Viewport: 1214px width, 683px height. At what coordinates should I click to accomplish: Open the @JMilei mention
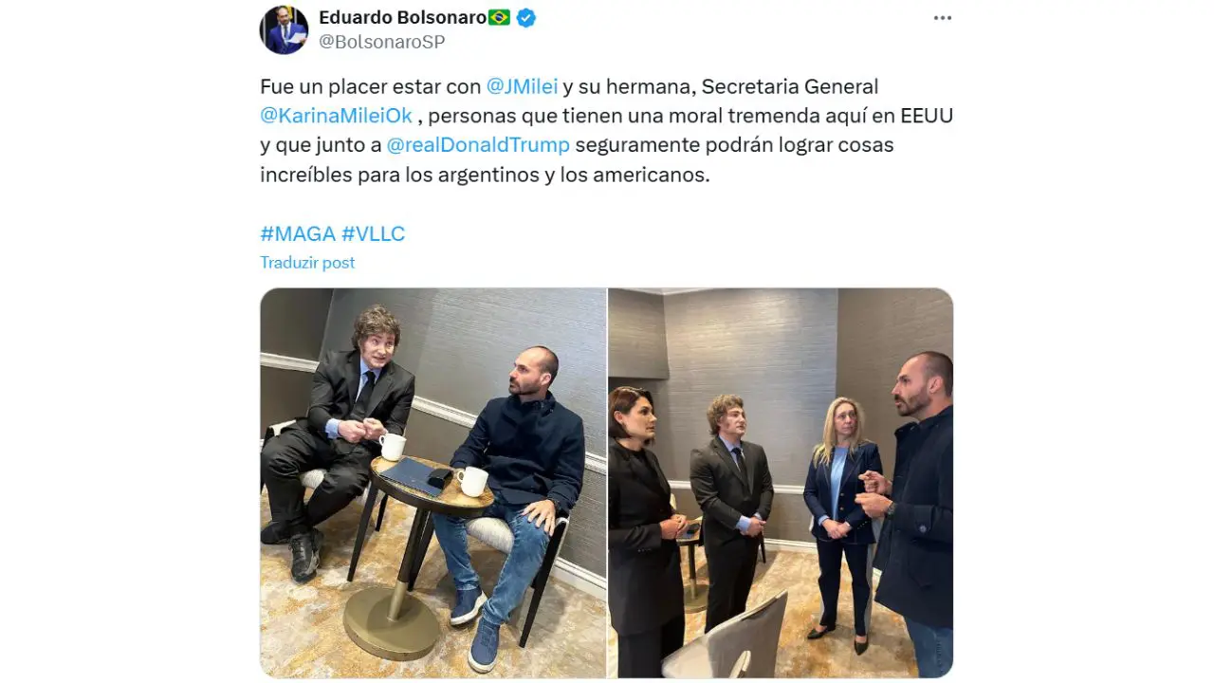522,86
